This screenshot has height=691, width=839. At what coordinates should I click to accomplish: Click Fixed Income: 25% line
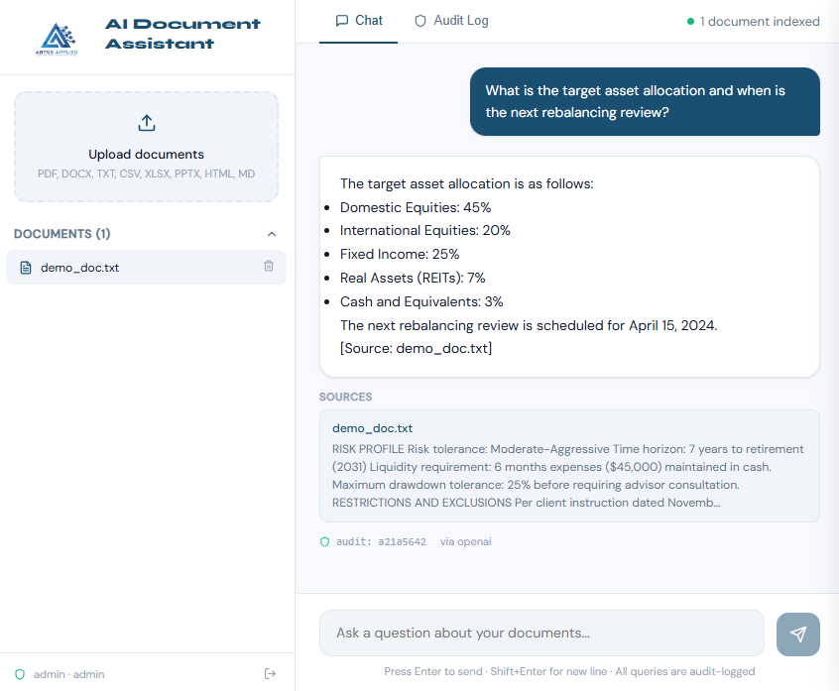pos(400,254)
